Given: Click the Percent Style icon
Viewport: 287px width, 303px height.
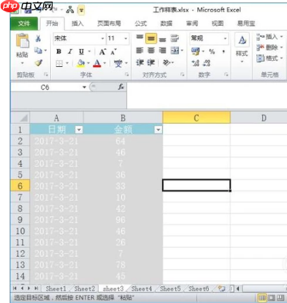Looking at the screenshot, I should tap(212, 51).
